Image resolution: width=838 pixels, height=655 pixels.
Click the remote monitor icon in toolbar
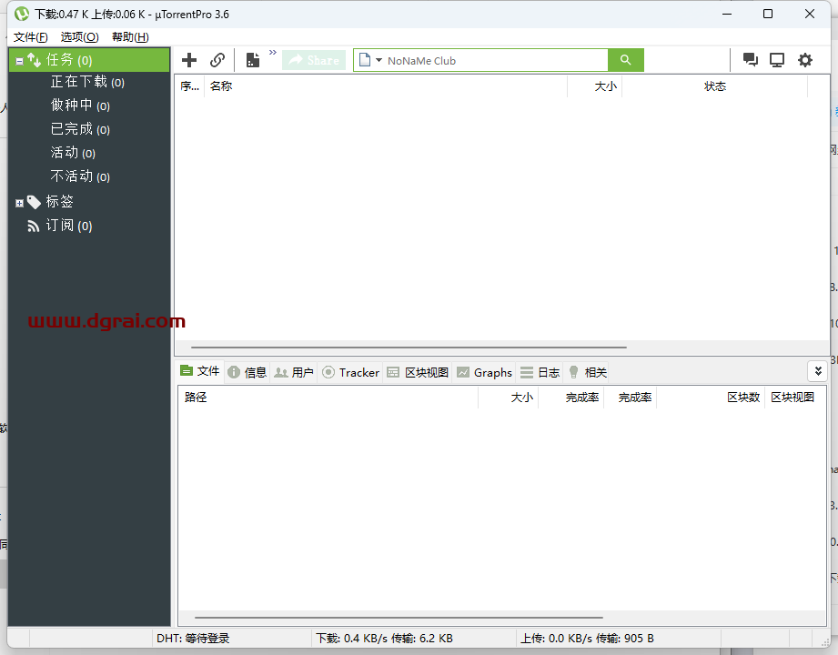click(x=777, y=60)
